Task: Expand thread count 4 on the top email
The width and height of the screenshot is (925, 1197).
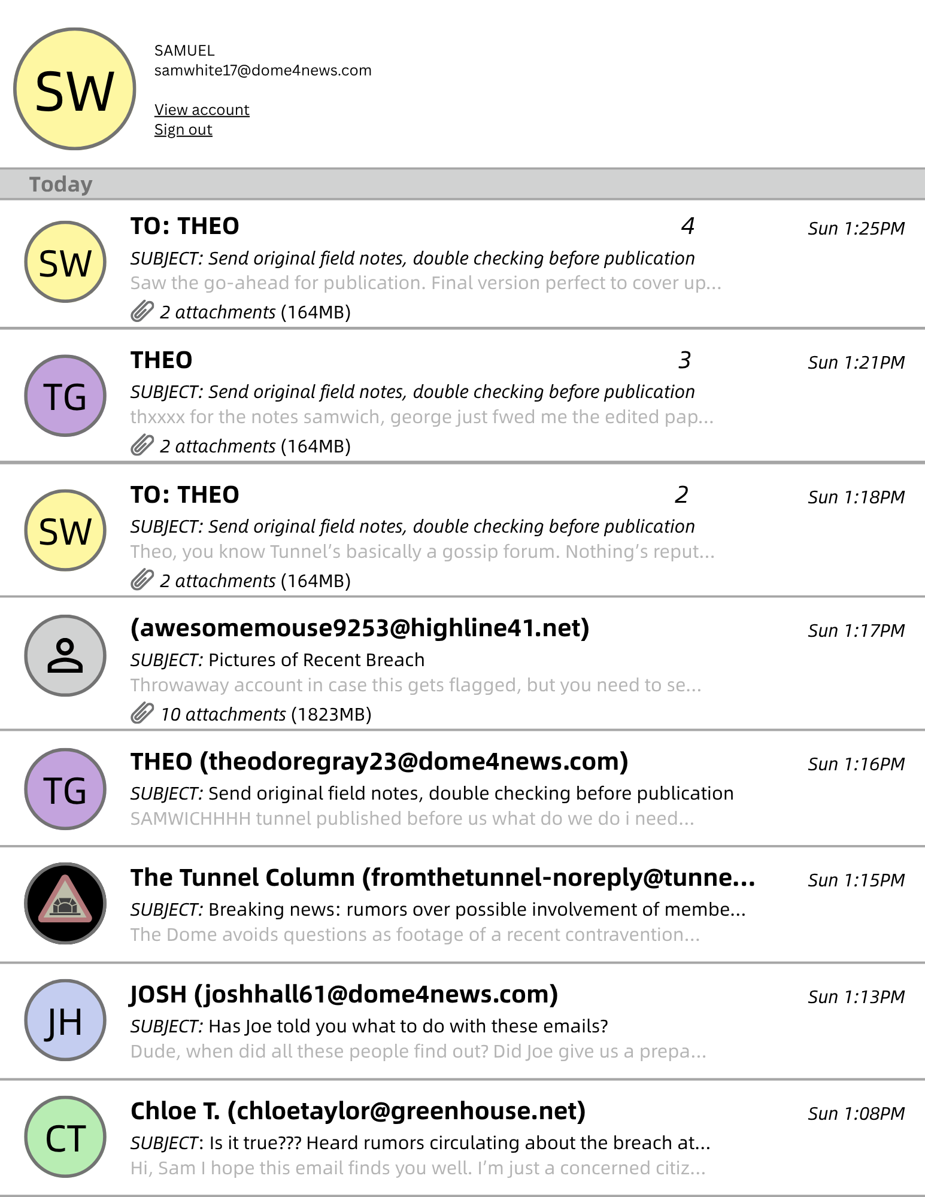Action: [x=687, y=226]
